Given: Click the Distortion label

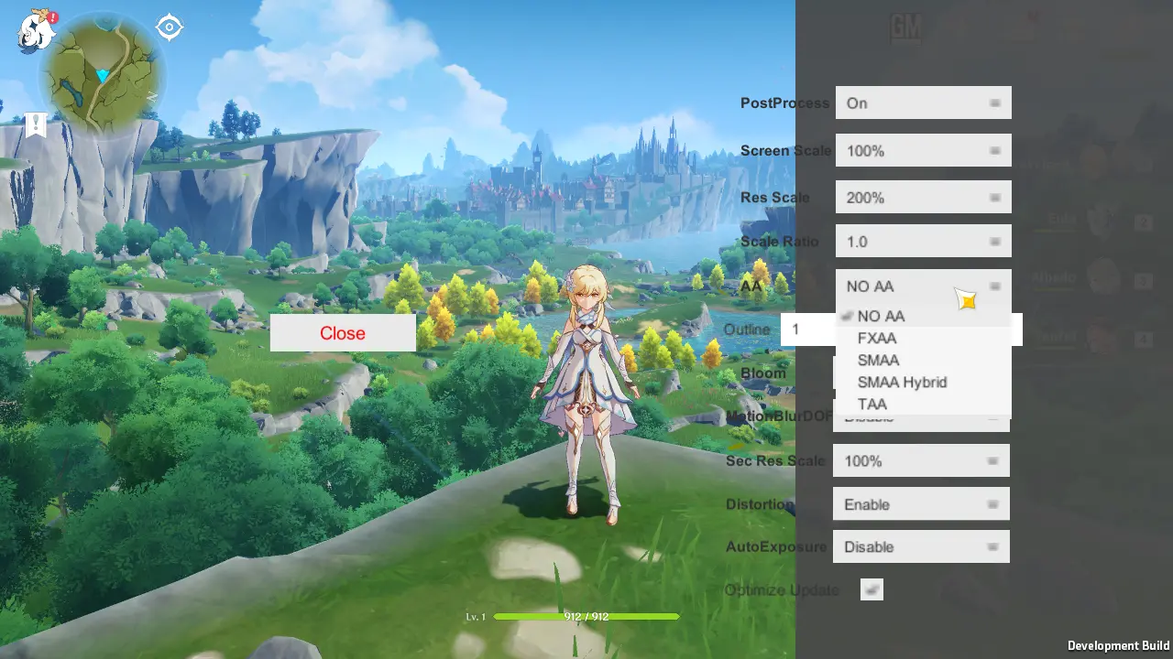Looking at the screenshot, I should (x=760, y=504).
